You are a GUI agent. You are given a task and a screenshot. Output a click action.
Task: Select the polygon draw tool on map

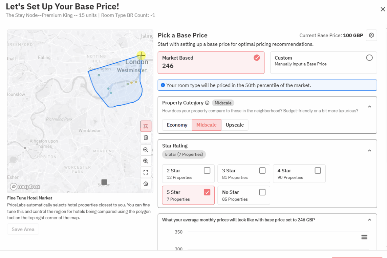(x=146, y=126)
